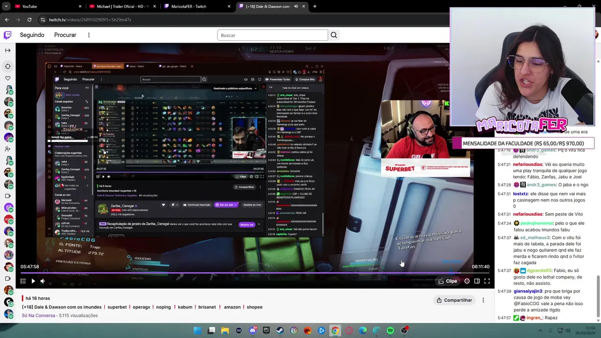Create a clip with the Clipe button
Screen dimensions: 601x338
[x=447, y=281]
